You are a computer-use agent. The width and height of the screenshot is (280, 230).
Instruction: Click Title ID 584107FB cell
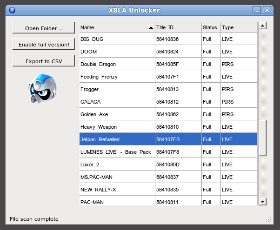click(178, 139)
